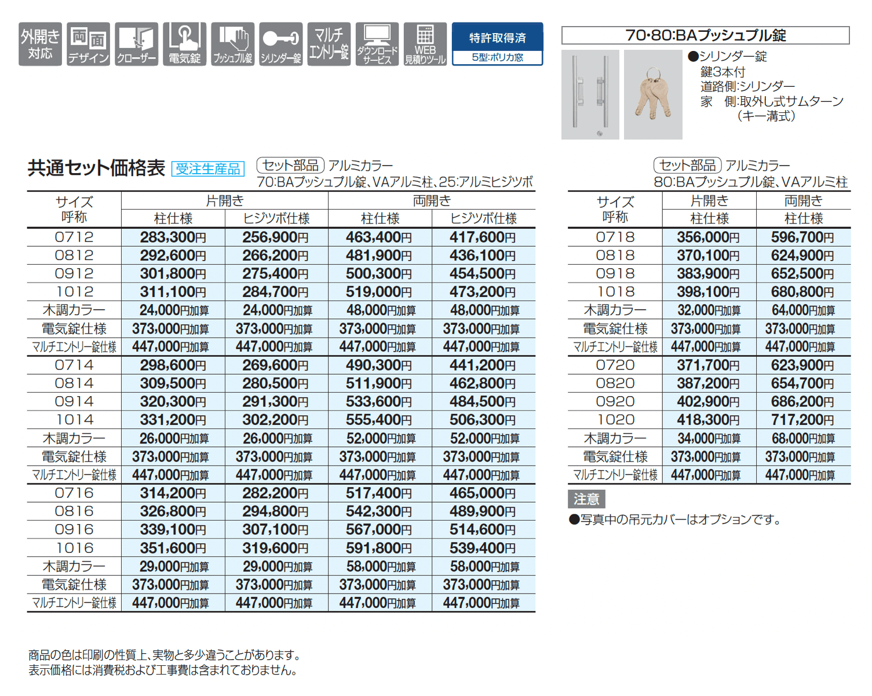Click the 電気錠 icon
The width and height of the screenshot is (872, 696).
pyautogui.click(x=184, y=43)
